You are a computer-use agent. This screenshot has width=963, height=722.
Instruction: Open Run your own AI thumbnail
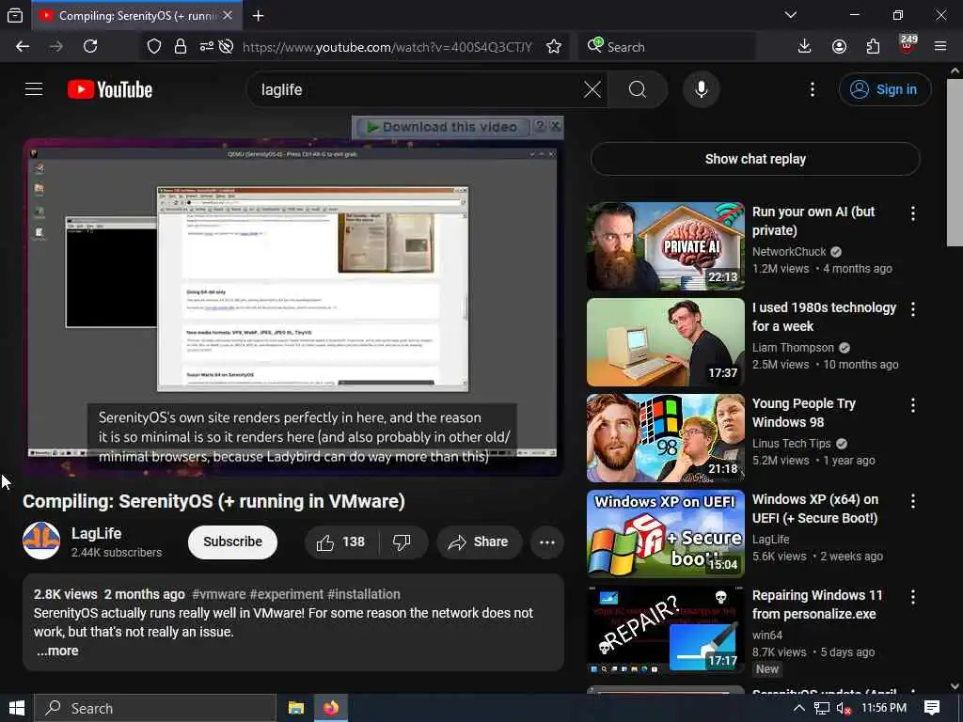click(x=666, y=246)
